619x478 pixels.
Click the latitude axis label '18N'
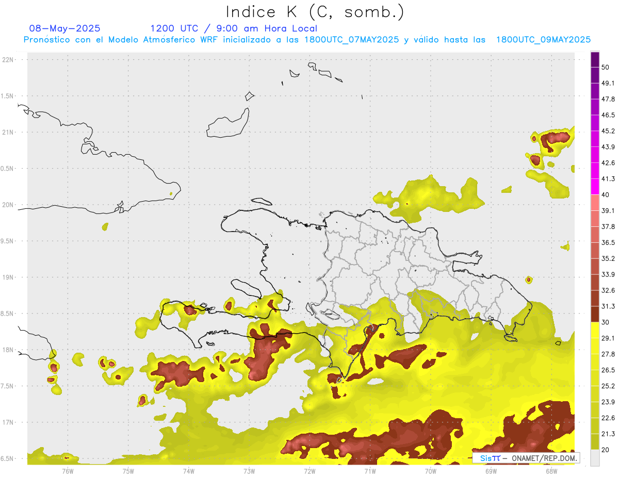(x=8, y=350)
